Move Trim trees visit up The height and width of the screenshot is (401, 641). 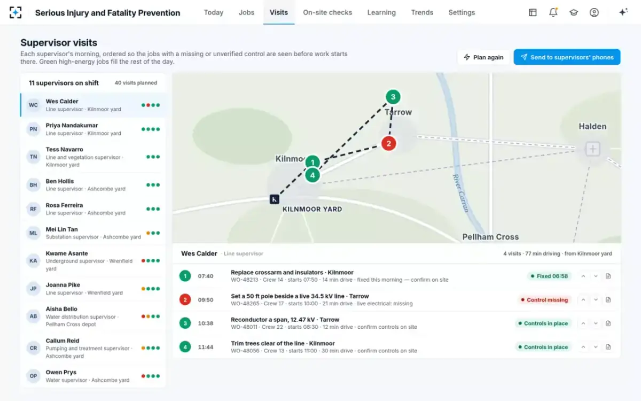click(583, 347)
